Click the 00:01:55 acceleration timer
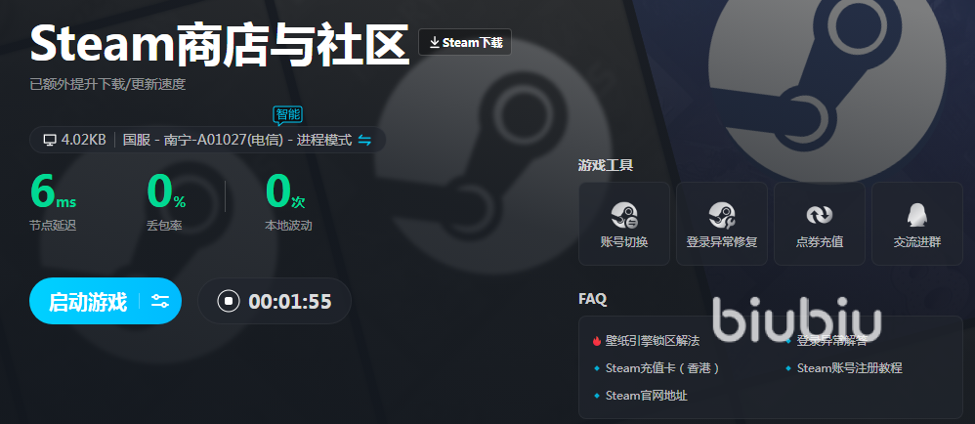Image resolution: width=975 pixels, height=424 pixels. pyautogui.click(x=290, y=302)
